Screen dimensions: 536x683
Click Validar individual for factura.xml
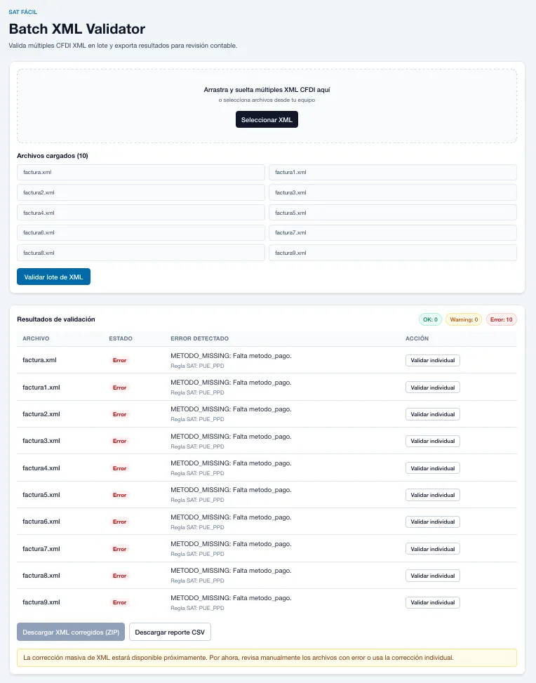click(x=432, y=360)
